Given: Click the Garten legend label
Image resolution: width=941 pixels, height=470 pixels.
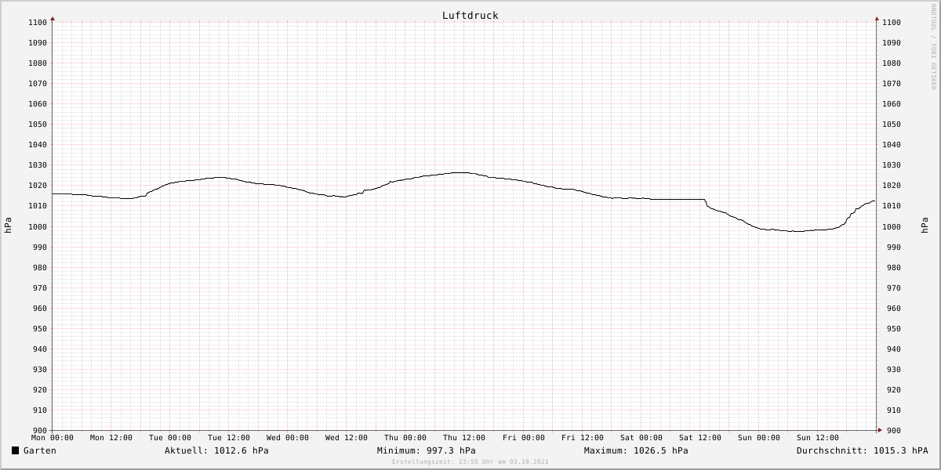Looking at the screenshot, I should pos(40,450).
